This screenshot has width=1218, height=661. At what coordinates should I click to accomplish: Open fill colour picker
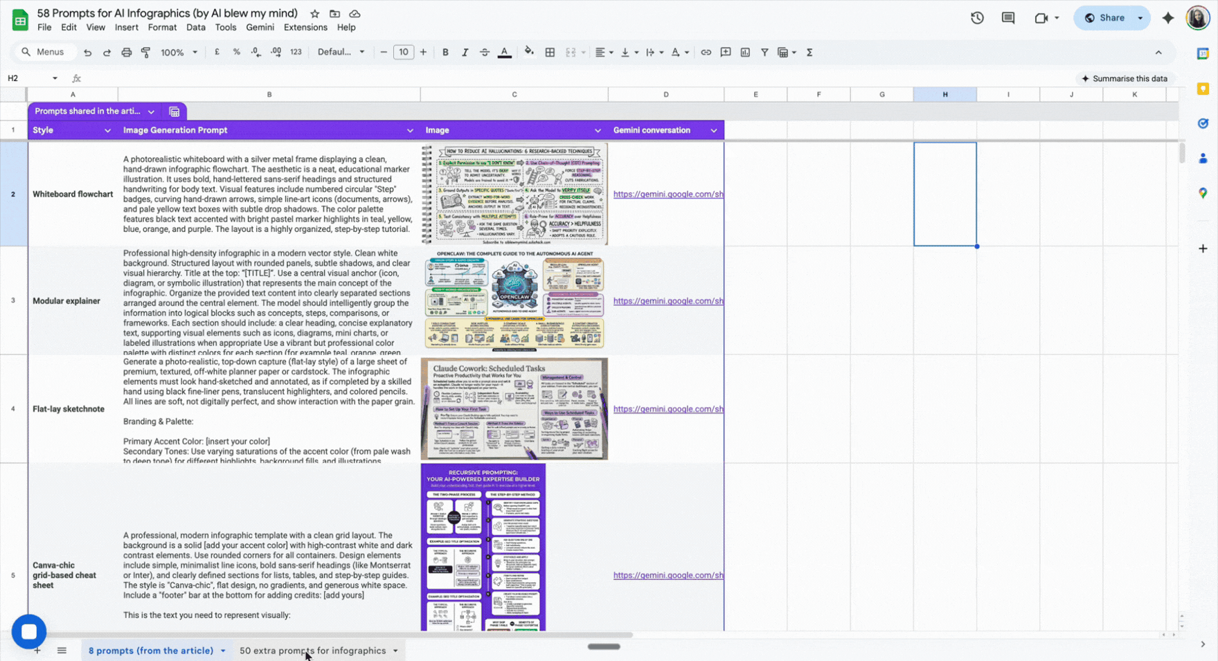click(529, 52)
